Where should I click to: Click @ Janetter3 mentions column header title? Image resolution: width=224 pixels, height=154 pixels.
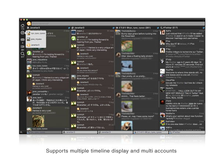tap(79, 28)
